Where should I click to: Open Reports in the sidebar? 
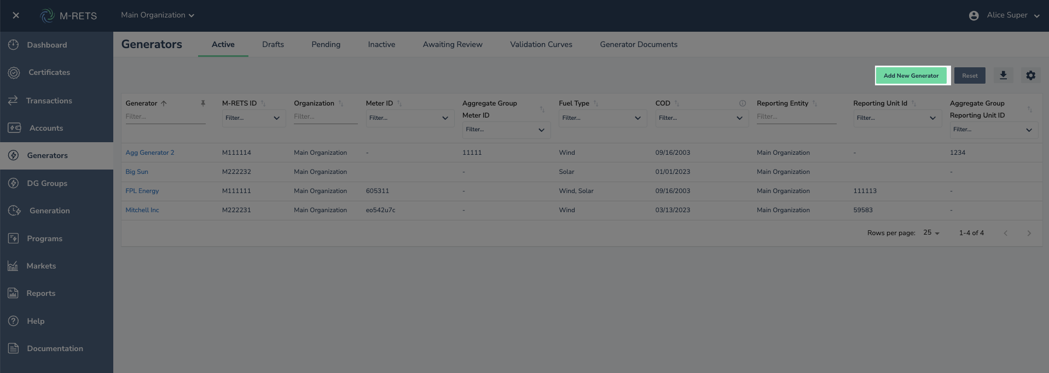point(56,293)
